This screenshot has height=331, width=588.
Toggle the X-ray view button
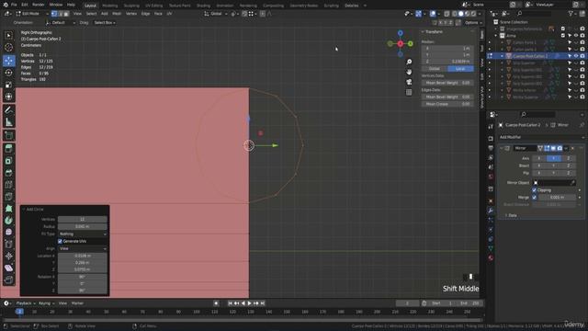pos(447,14)
